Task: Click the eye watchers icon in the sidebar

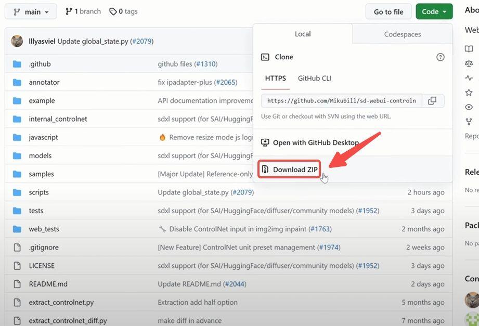Action: (x=469, y=107)
